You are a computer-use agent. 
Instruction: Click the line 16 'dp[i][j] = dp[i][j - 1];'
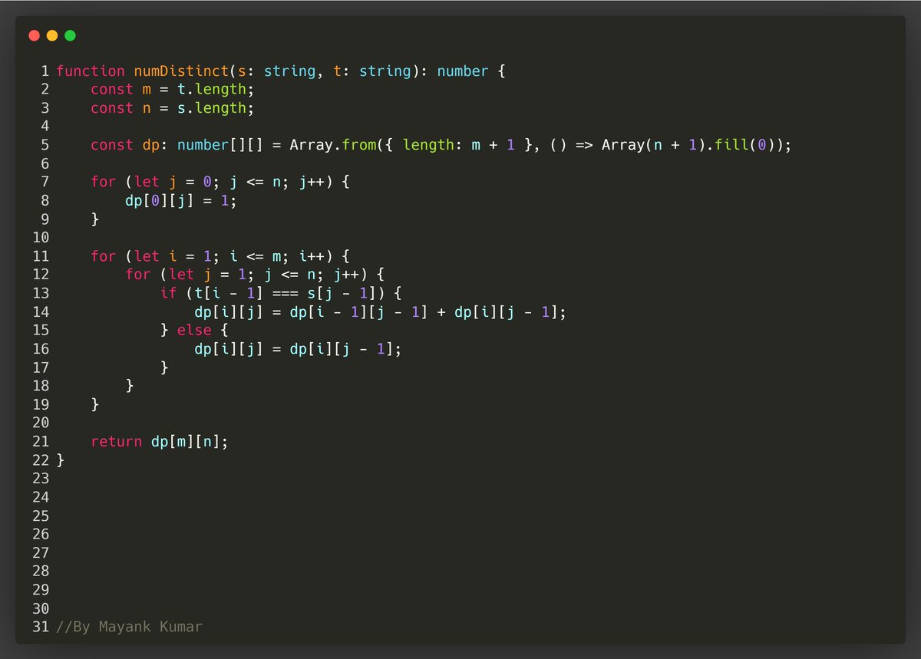(x=298, y=348)
